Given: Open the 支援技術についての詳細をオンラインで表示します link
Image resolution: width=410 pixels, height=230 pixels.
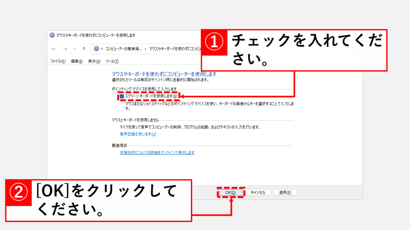Looking at the screenshot, I should click(x=157, y=153).
